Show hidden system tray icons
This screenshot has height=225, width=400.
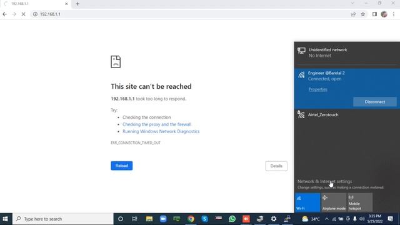[327, 219]
